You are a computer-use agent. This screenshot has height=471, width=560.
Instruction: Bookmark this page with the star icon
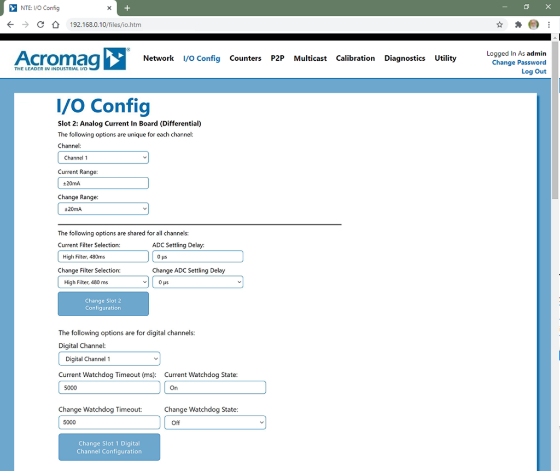click(x=499, y=25)
